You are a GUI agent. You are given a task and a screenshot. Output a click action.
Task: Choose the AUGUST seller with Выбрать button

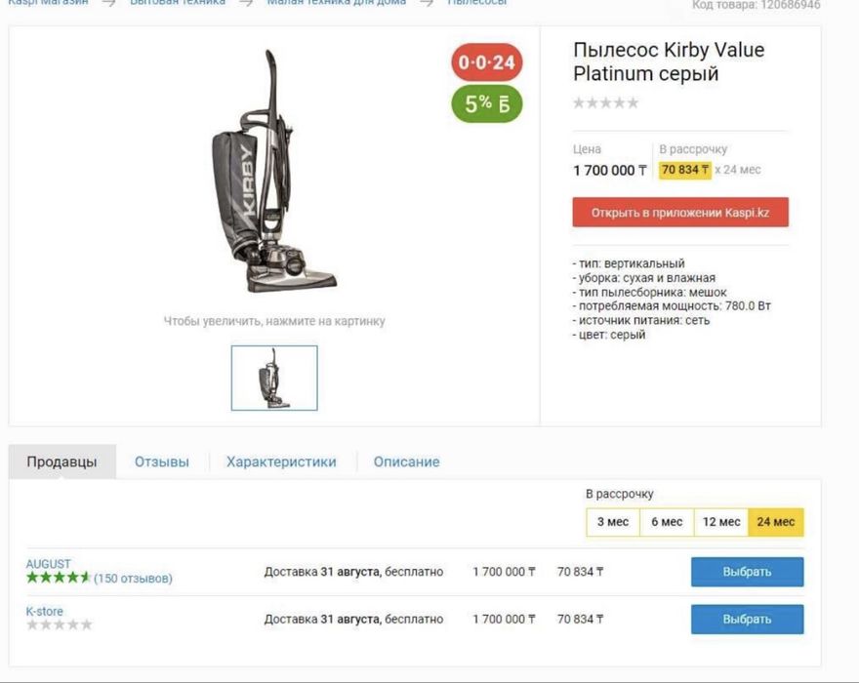pos(748,572)
